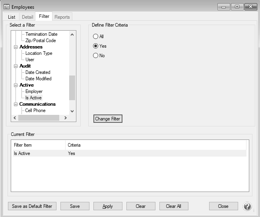Select the All radio button
This screenshot has width=260, height=217.
[x=95, y=37]
